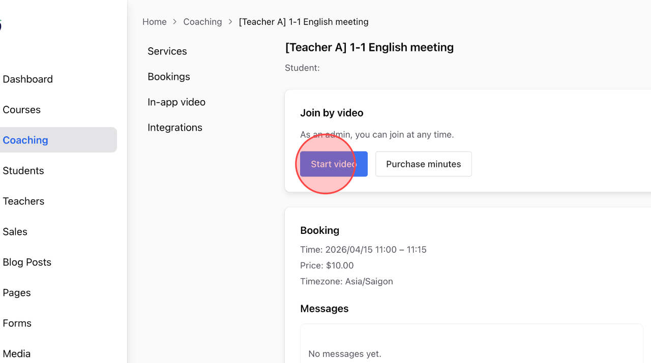
Task: Click the Student: label
Action: 302,68
